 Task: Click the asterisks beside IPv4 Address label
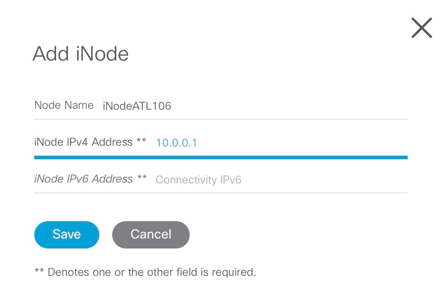point(141,140)
